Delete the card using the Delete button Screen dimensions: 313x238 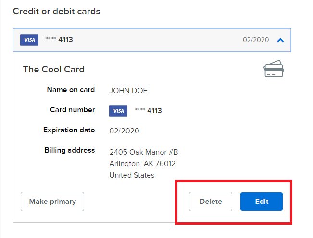point(211,202)
